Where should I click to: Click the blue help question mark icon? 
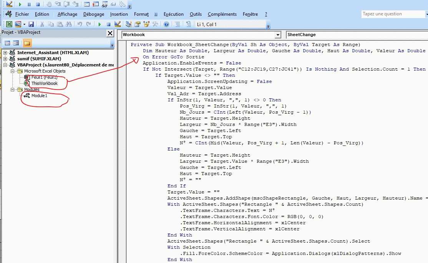pos(166,24)
